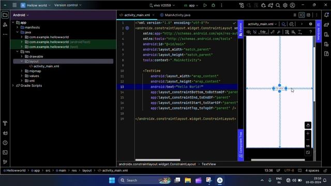Change default margins 0dp button
The width and height of the screenshot is (331, 186).
(263, 32)
